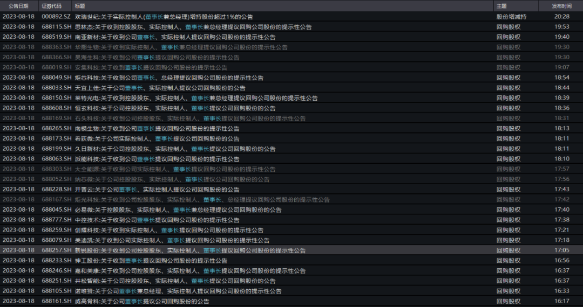
Task: Open the 派能科技 announcement title
Action: coord(157,159)
